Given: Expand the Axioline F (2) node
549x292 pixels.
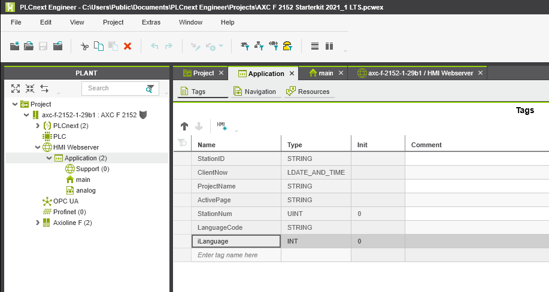Looking at the screenshot, I should click(x=38, y=223).
